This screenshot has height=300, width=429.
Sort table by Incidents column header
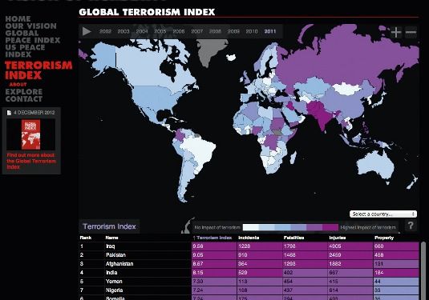click(249, 238)
